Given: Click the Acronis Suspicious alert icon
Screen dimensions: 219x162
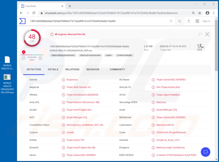Looking at the screenshot, I should pyautogui.click(x=63, y=80).
